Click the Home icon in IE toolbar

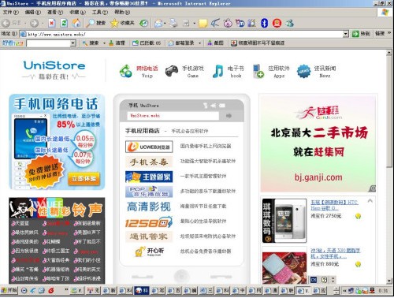click(76, 23)
